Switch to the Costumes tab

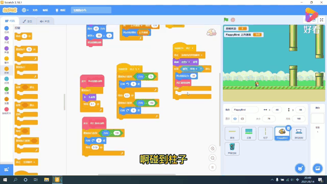tap(27, 21)
